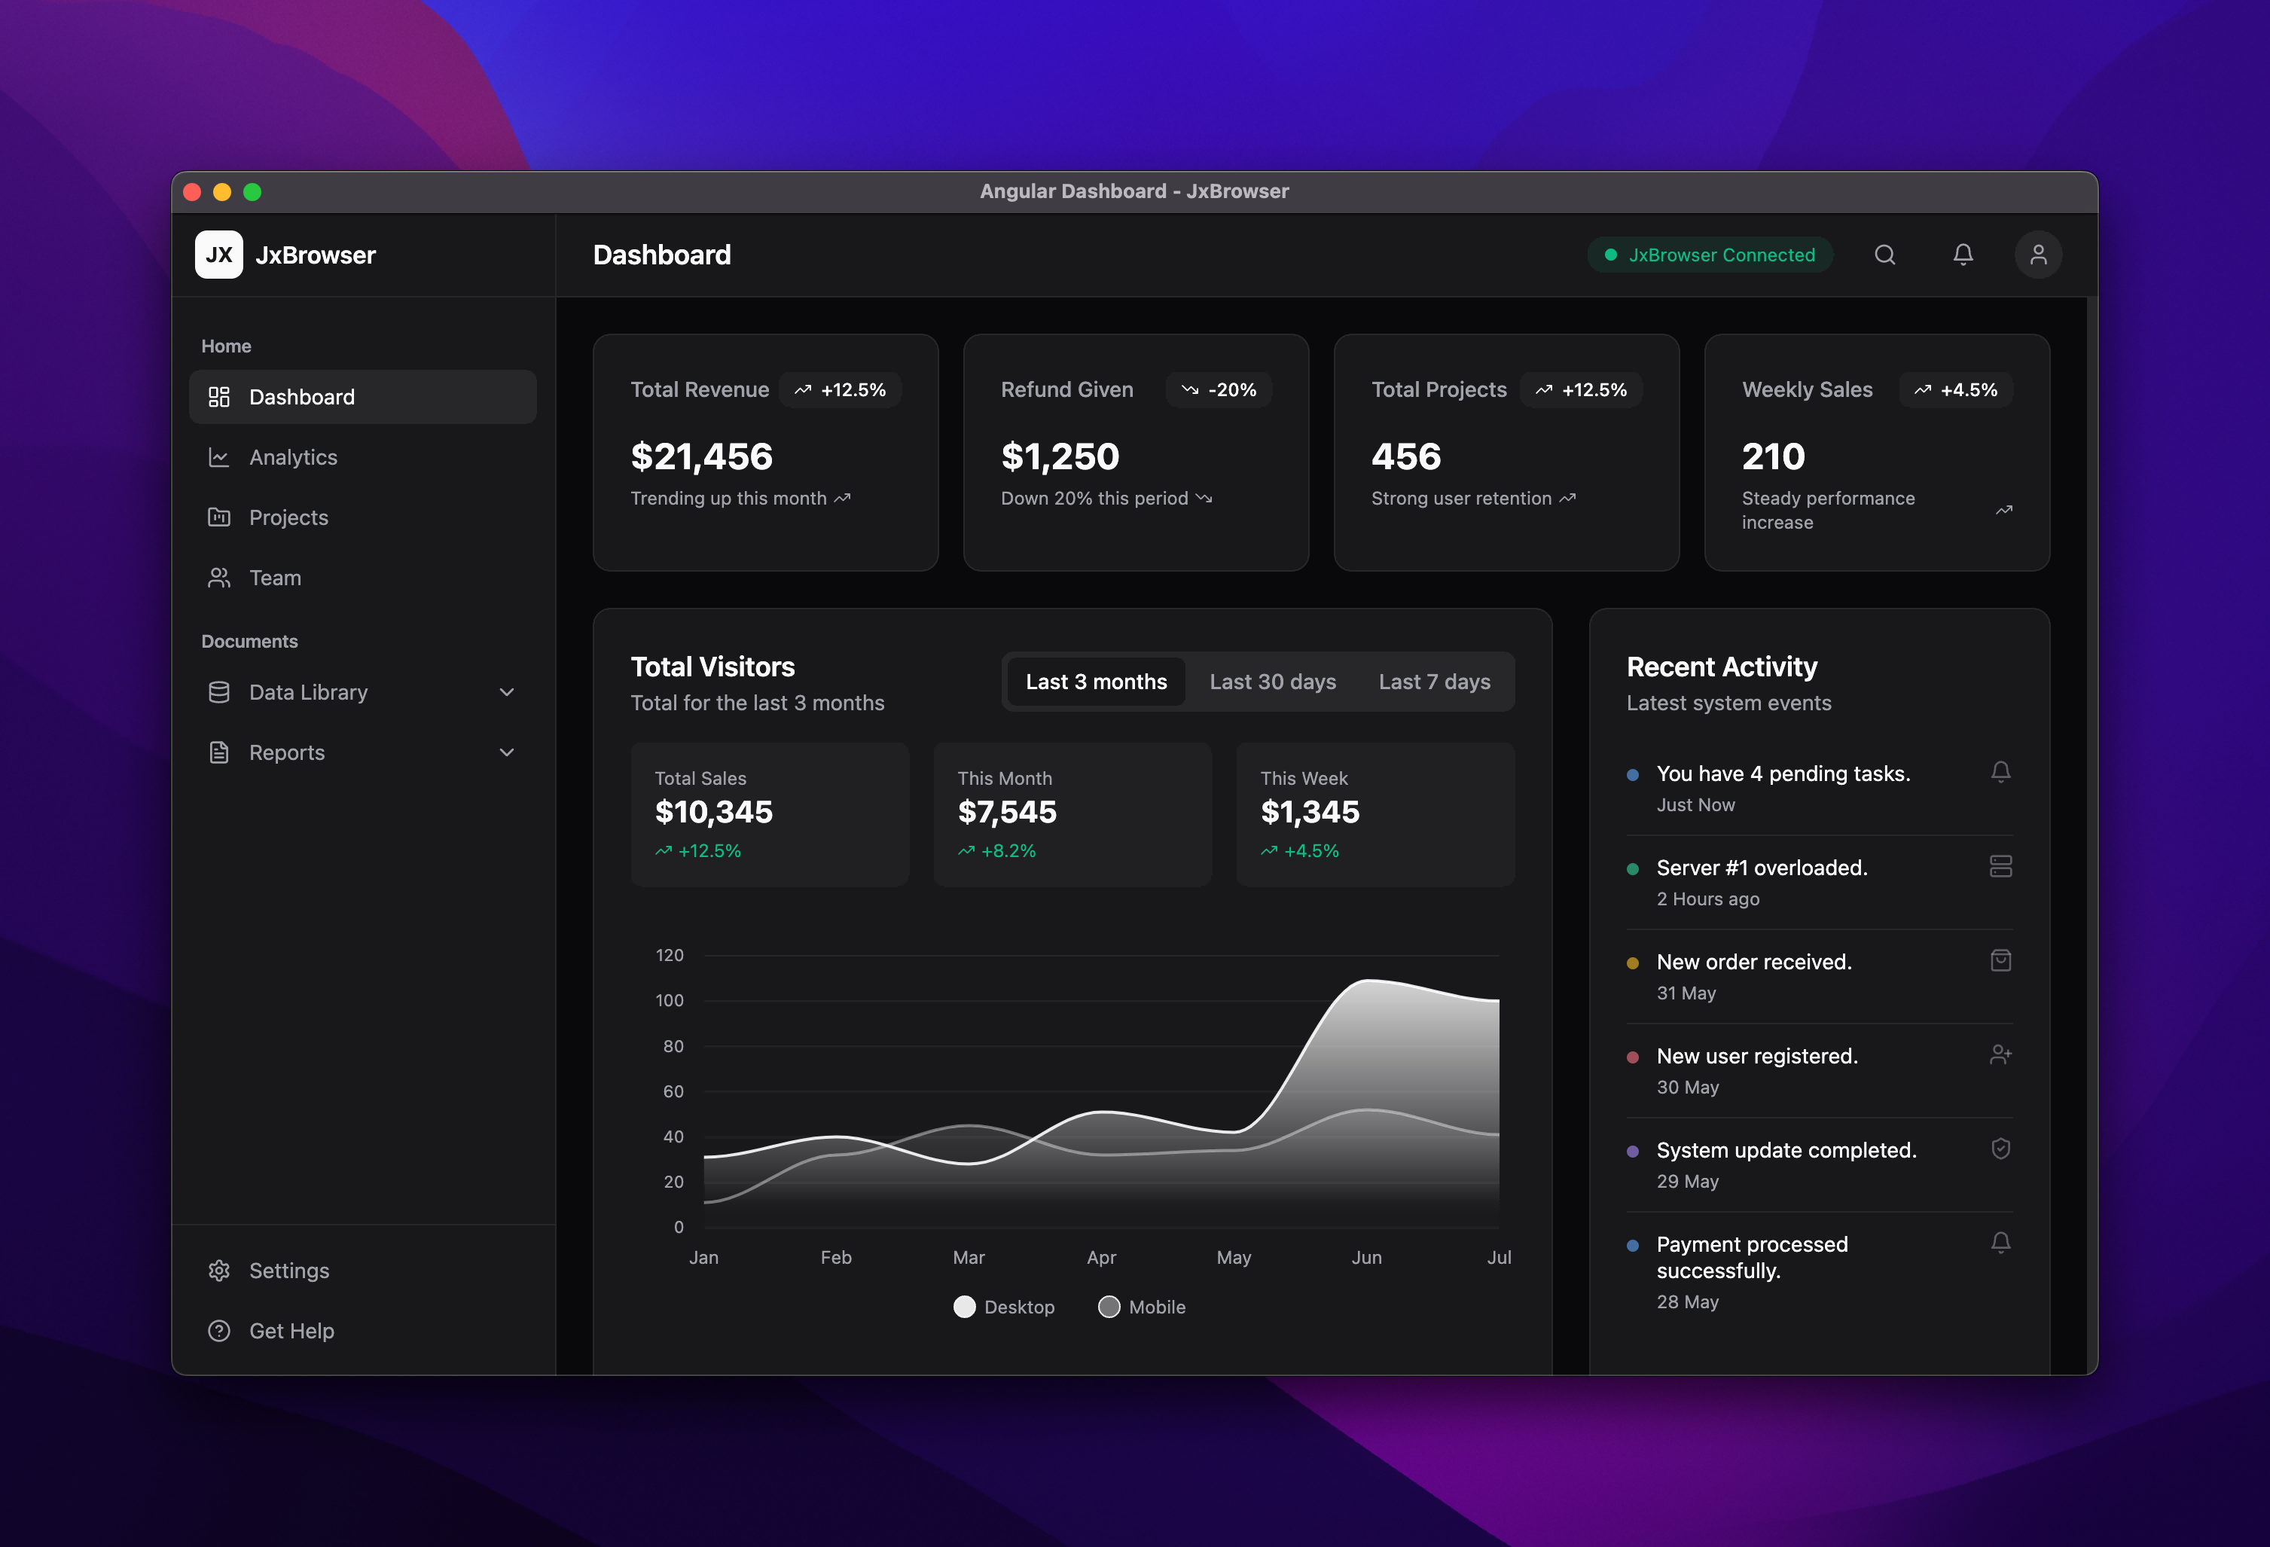
Task: Click shopping bag icon beside New order received
Action: [2000, 960]
